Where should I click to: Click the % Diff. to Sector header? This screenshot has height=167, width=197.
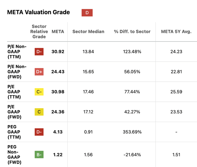click(132, 31)
